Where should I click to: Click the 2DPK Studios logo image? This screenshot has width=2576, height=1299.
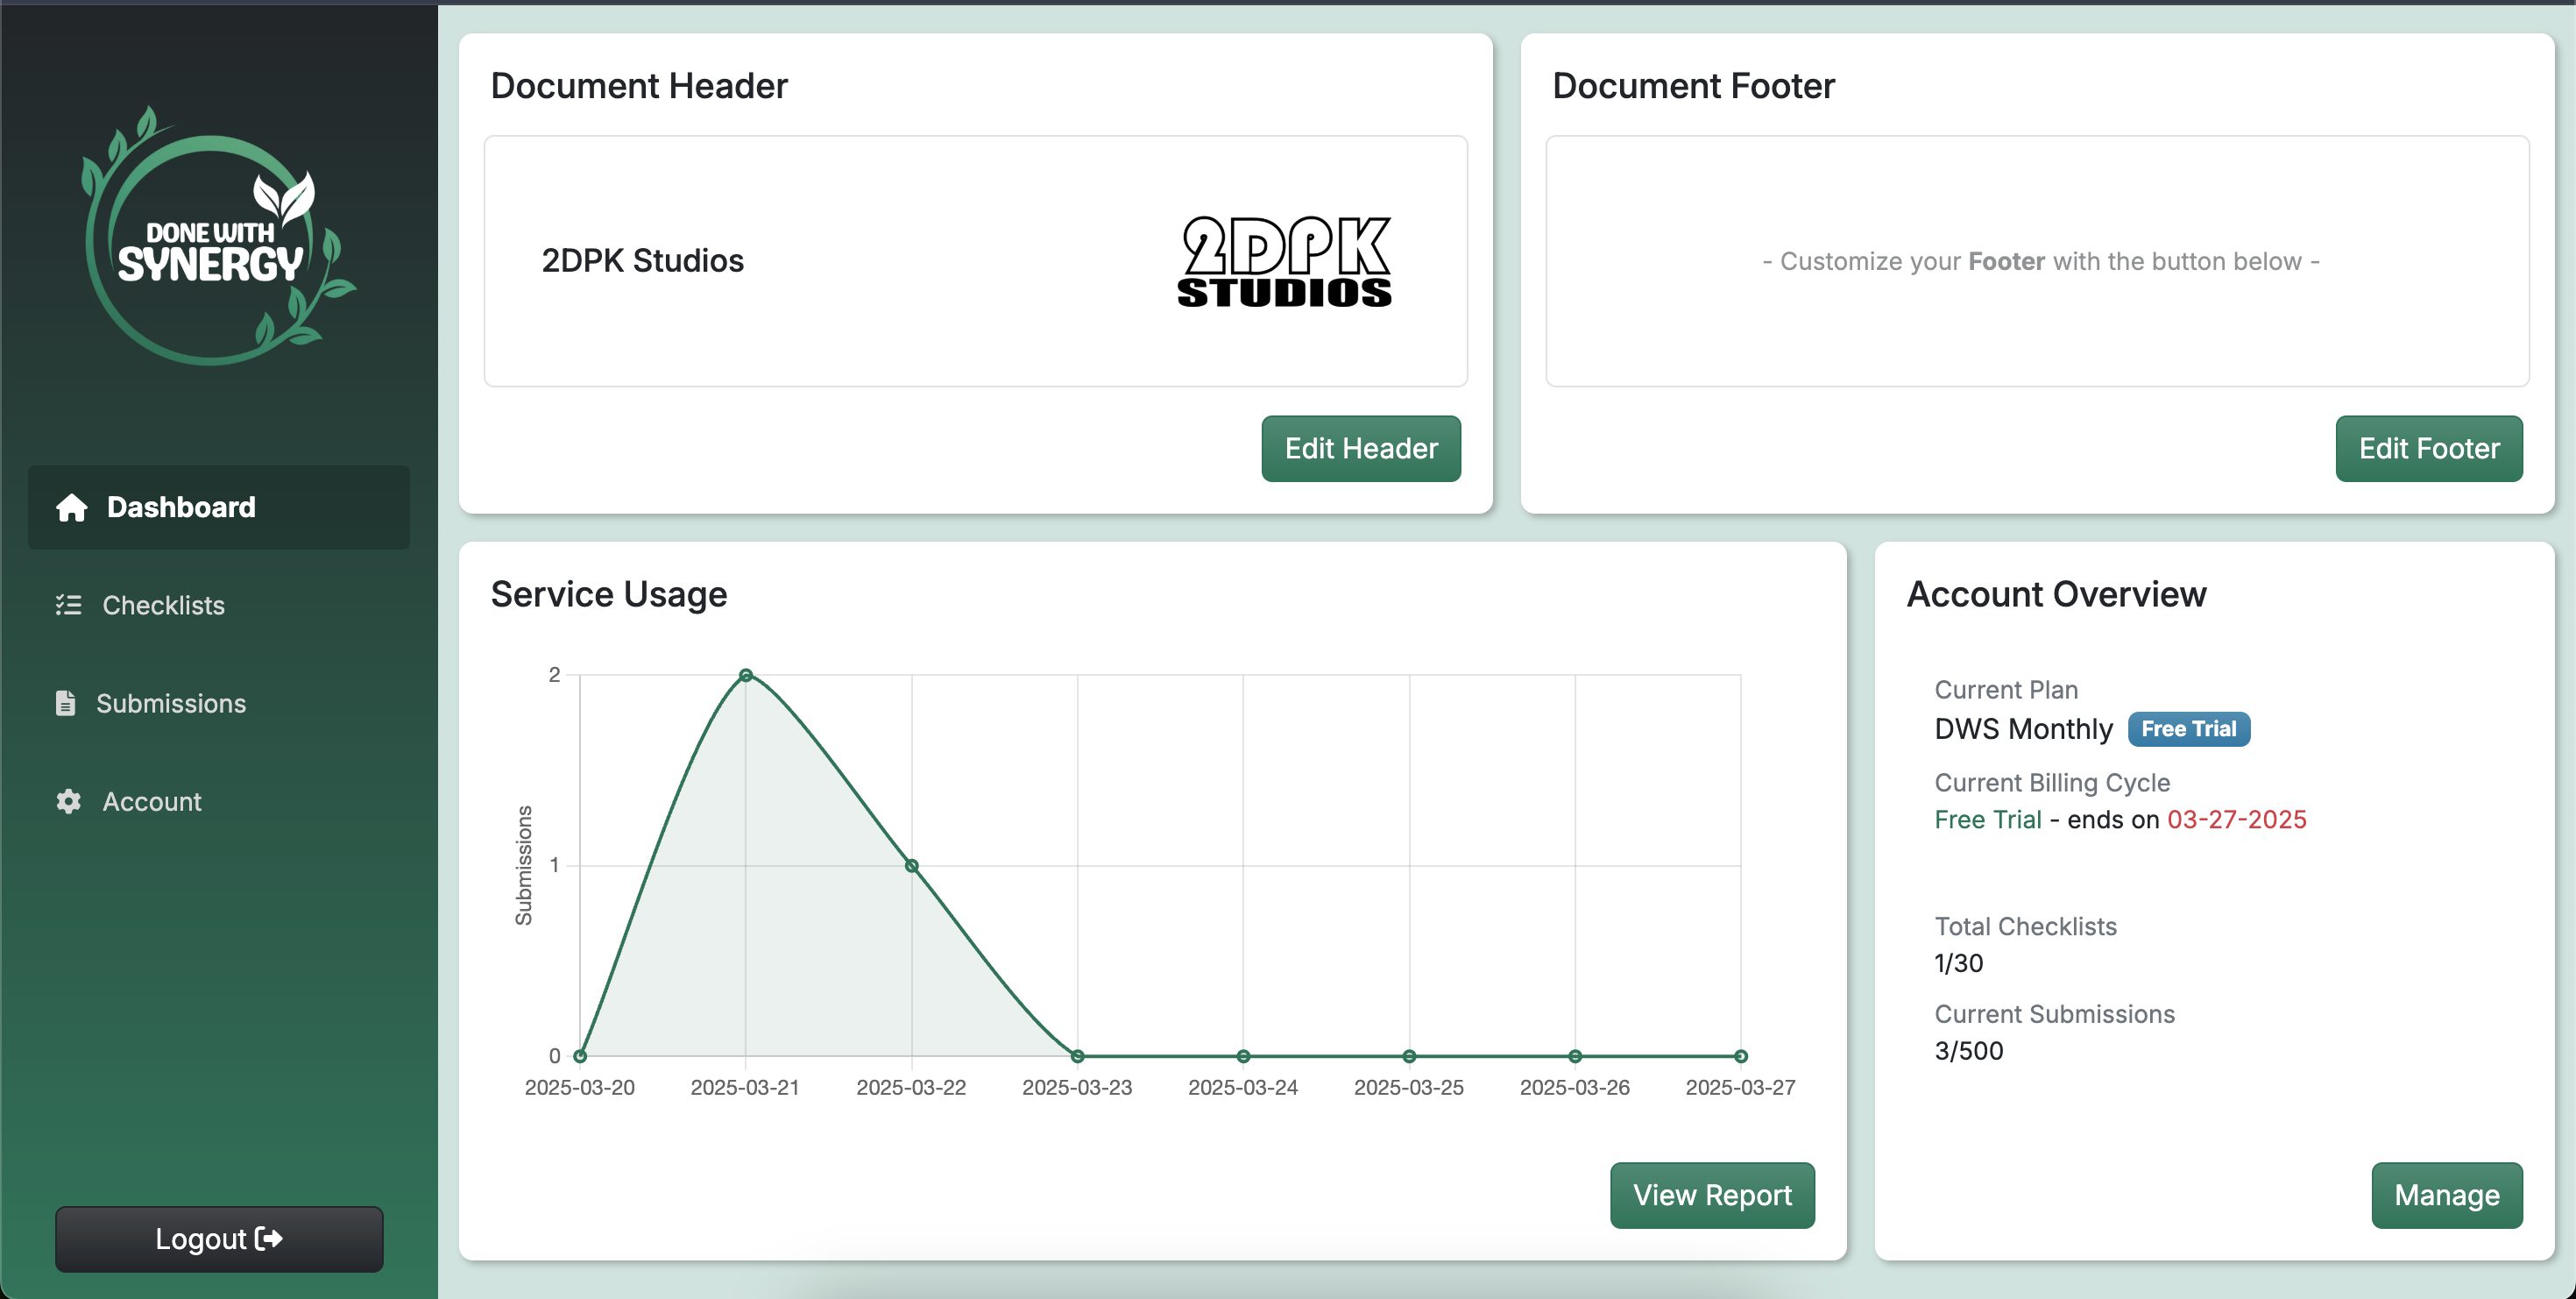(x=1284, y=261)
